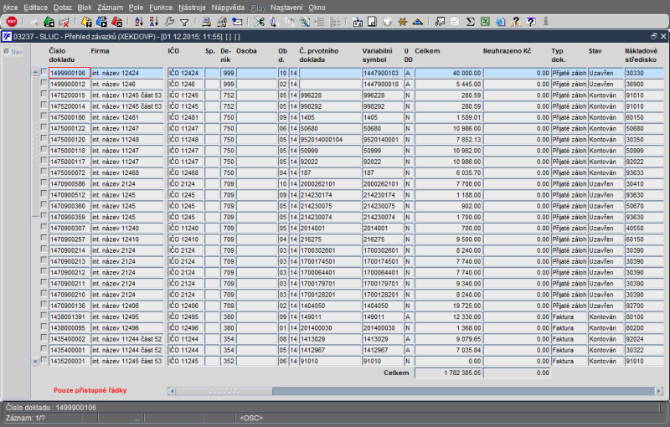Click scroll-up arrow beside first record
The image size is (670, 427).
[x=35, y=73]
